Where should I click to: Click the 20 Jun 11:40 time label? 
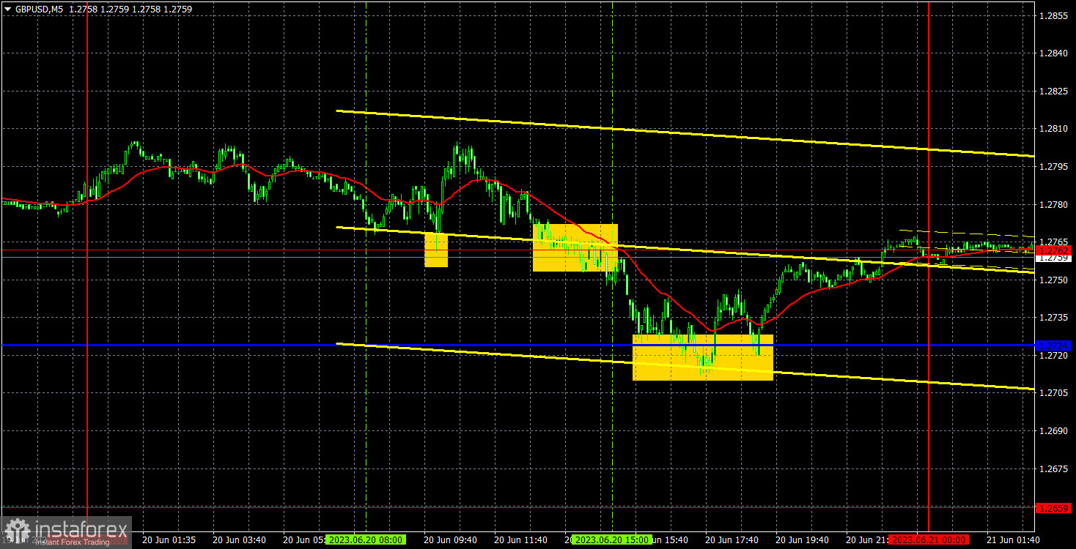521,539
